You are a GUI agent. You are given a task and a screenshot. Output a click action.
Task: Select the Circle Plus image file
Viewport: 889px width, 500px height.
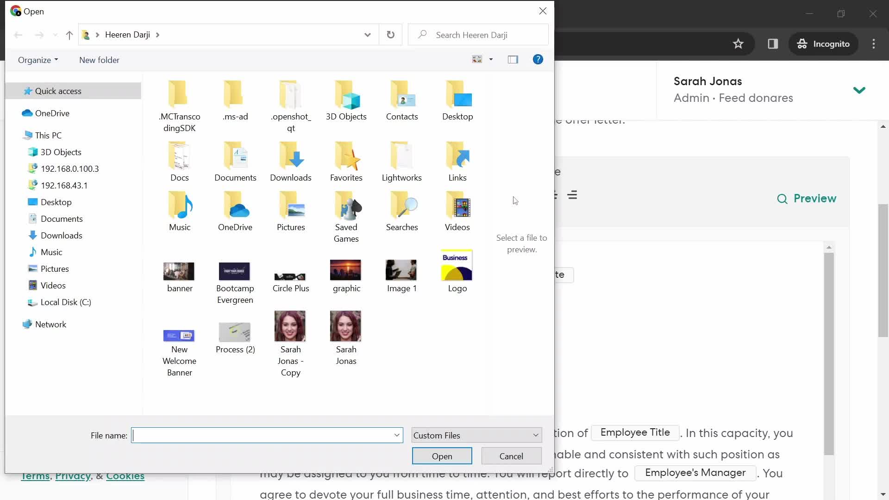coord(291,276)
